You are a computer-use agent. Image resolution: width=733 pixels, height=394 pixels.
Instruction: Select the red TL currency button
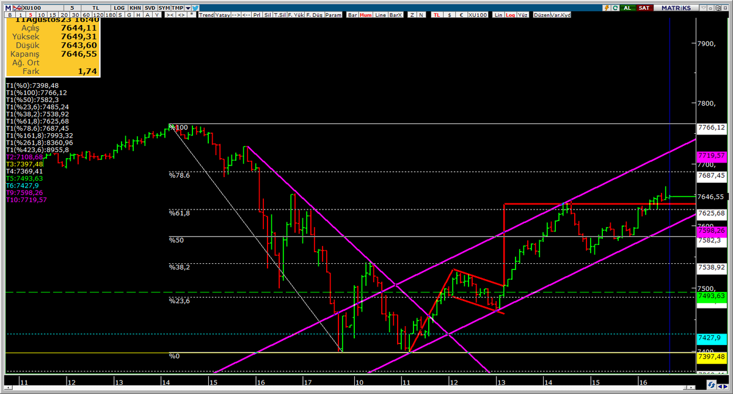[437, 15]
